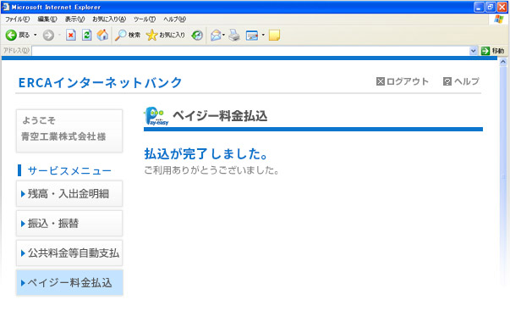Open the Search (検索) toolbar button
510x322 pixels.
pos(128,35)
